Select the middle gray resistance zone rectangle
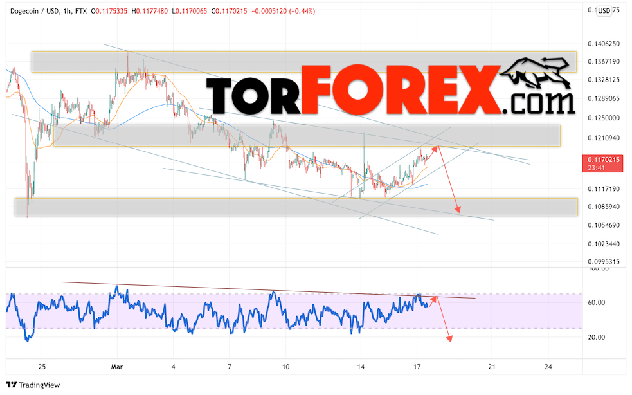632x395 pixels. (x=307, y=136)
